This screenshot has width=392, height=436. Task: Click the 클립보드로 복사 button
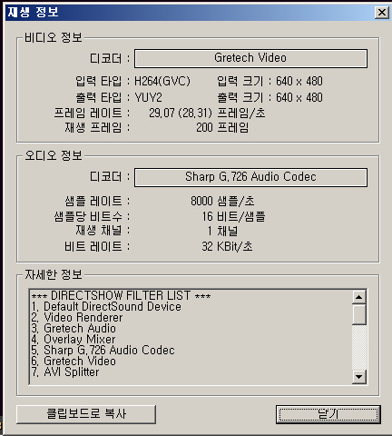tap(86, 414)
